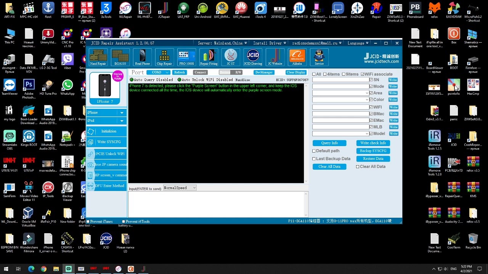
Task: Click the Clear Display button
Action: (296, 72)
